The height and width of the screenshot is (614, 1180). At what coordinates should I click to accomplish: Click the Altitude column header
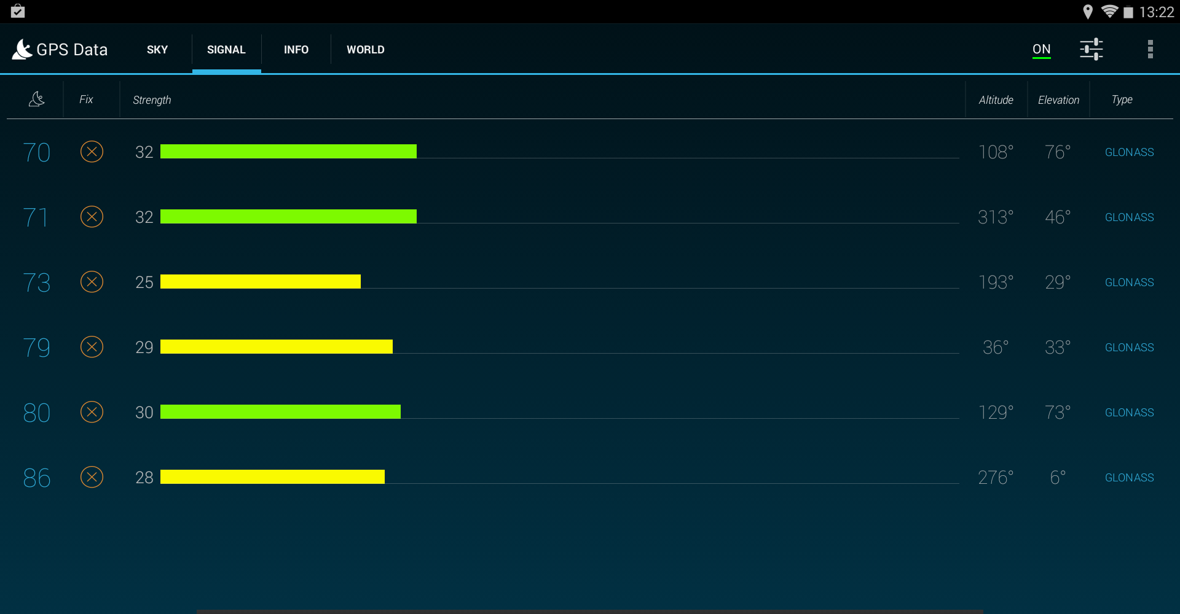996,100
